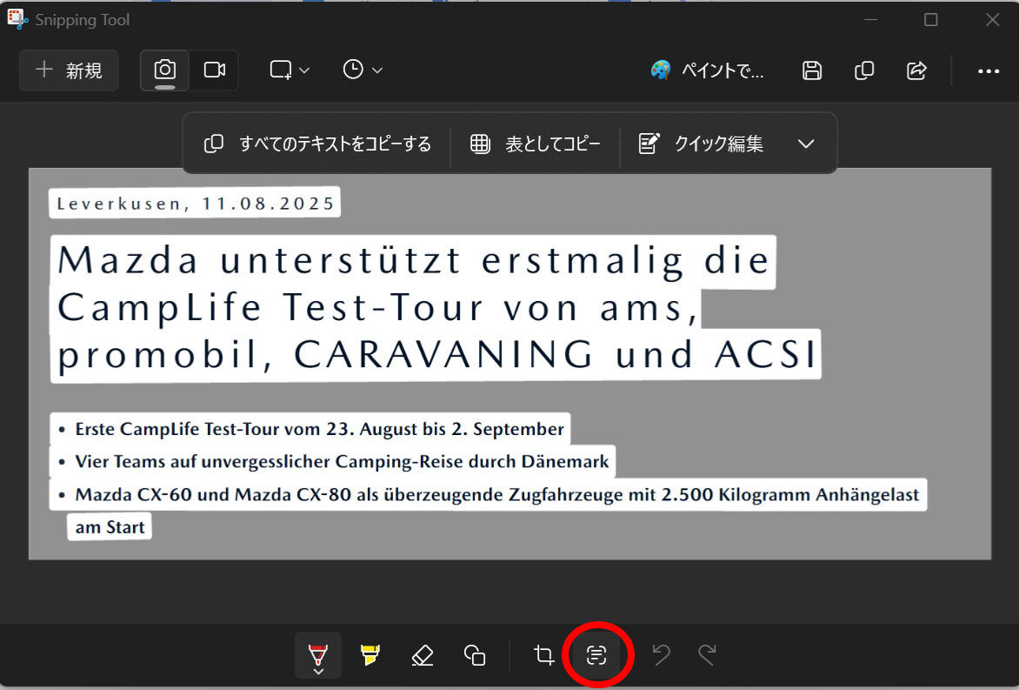Open the image with ペイントで button
This screenshot has height=690, width=1019.
click(x=708, y=70)
